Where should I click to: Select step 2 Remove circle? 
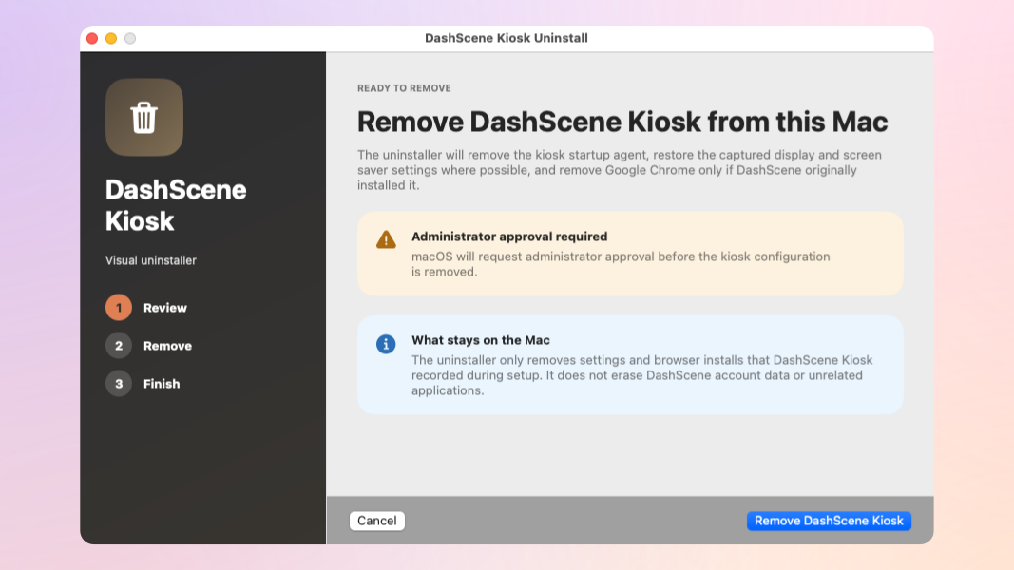click(119, 346)
